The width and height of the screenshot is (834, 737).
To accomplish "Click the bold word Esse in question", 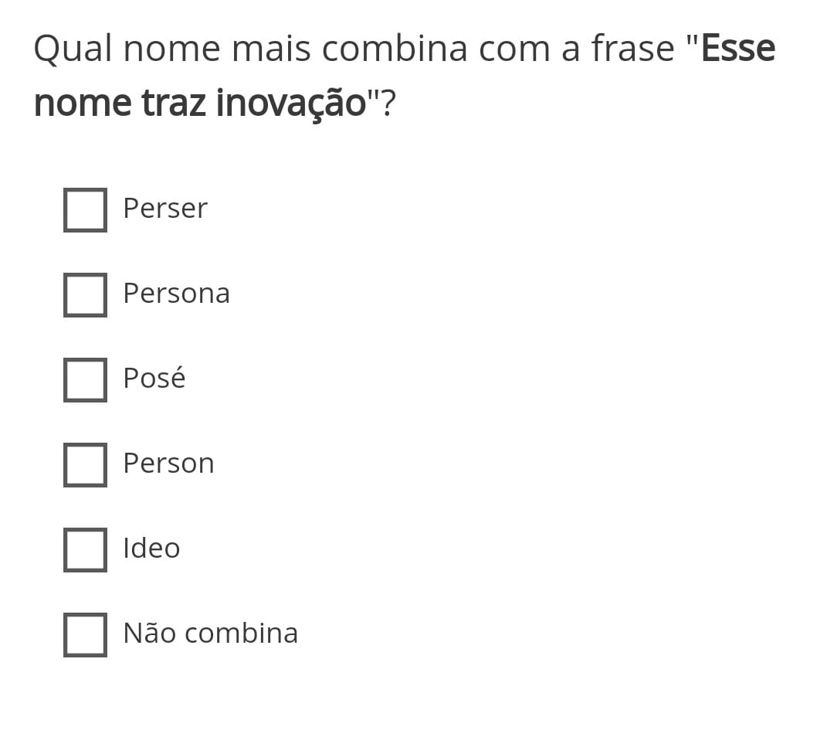I will pos(738,49).
